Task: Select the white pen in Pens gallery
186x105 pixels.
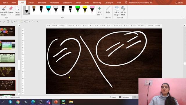Action: coord(26,10)
